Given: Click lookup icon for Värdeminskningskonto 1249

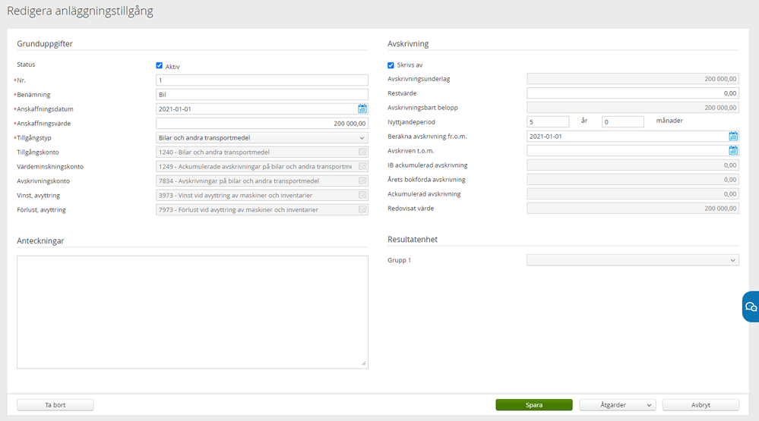Looking at the screenshot, I should [362, 167].
